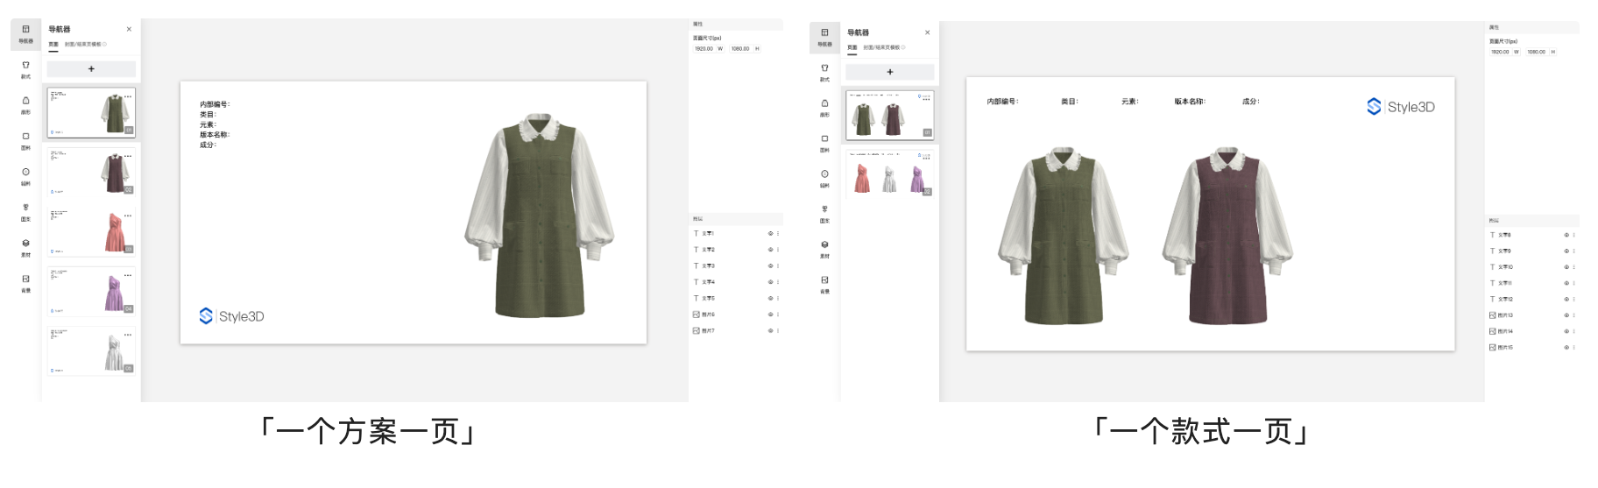Screen dimensions: 1598x488
Task: Open the 辅料 icon in left screenshot sidebar
Action: point(25,175)
